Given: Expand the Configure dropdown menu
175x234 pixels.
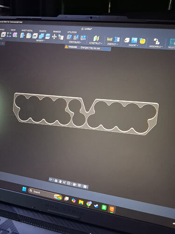Looking at the screenshot, I should (x=75, y=42).
